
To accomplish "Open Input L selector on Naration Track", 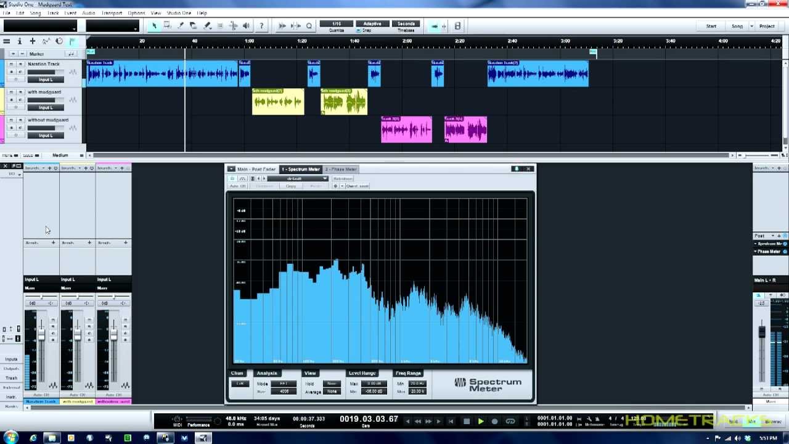I will 46,80.
